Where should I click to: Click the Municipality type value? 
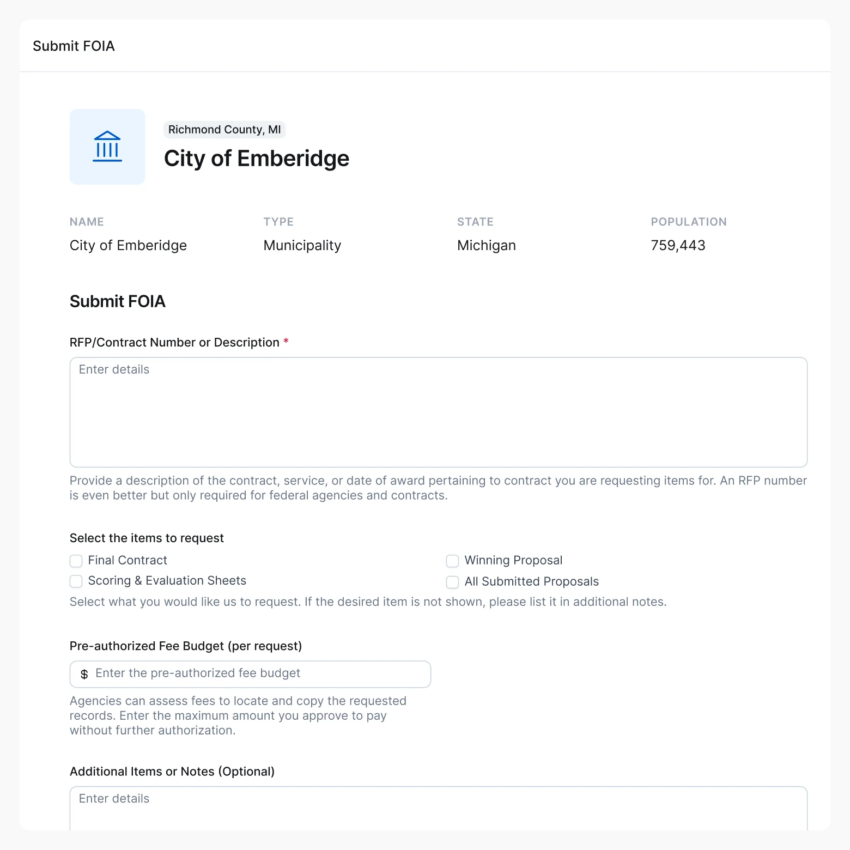(302, 245)
